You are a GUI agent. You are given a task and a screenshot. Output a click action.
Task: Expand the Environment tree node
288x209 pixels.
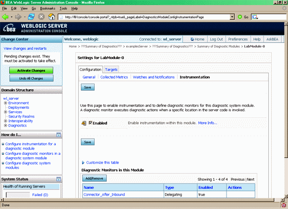click(5, 103)
